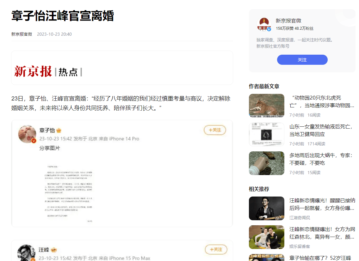This screenshot has height=261, width=359.
Task: Click the couple on lawn thumbnail
Action: 267,237
